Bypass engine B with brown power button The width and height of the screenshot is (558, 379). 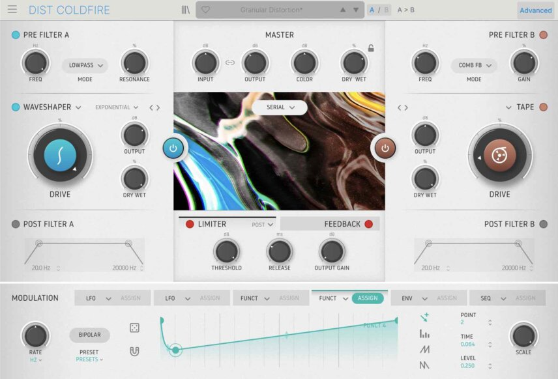coord(385,148)
